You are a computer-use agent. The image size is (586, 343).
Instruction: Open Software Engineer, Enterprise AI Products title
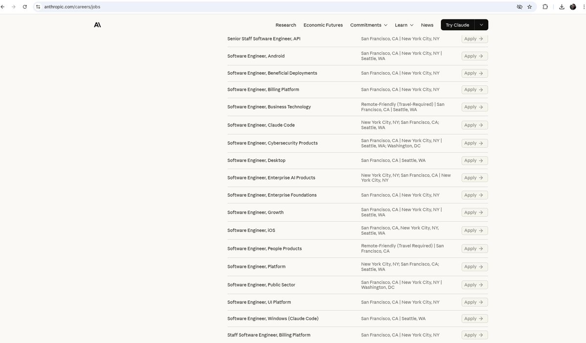point(271,178)
